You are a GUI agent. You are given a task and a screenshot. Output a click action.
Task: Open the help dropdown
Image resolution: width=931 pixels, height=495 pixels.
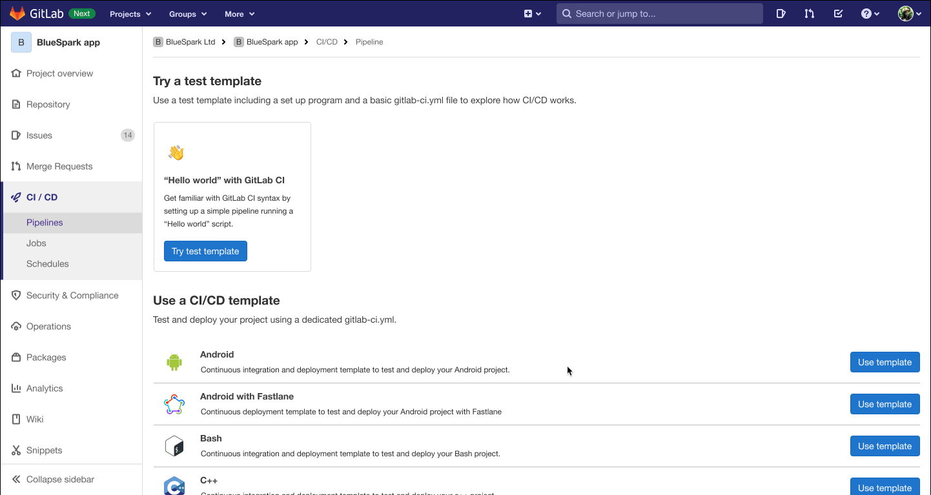coord(870,13)
